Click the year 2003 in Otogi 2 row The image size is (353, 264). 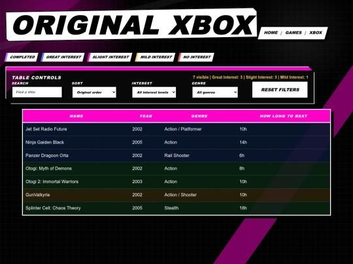(x=137, y=182)
